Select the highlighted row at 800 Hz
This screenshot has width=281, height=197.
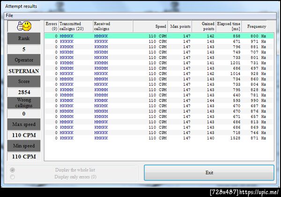click(159, 36)
